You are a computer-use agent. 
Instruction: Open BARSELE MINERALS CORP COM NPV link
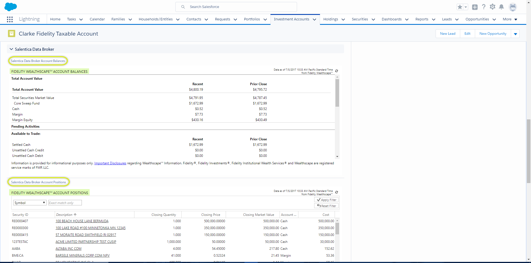(82, 256)
